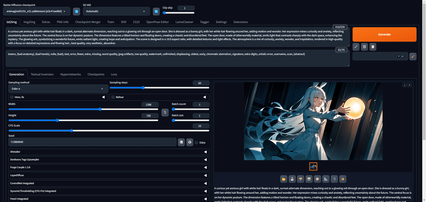The width and height of the screenshot is (426, 202).
Task: Expand DynamicThresholding (CFG-Fix) Integrated accordion
Action: pos(109,191)
